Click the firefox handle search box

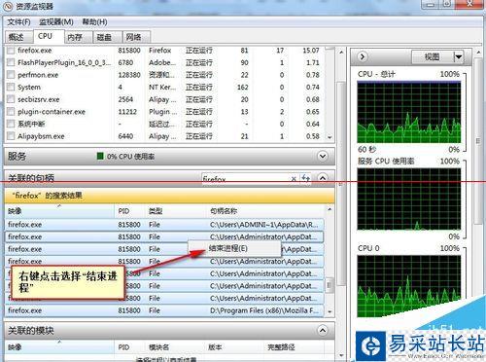coord(245,179)
